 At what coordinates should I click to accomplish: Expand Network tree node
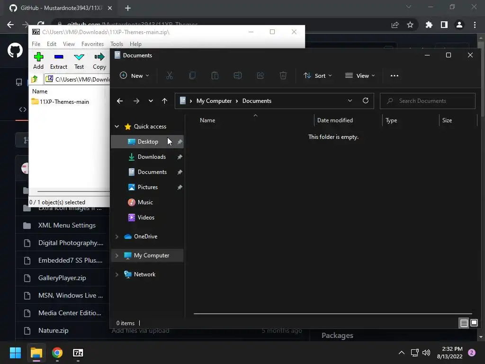click(x=117, y=274)
